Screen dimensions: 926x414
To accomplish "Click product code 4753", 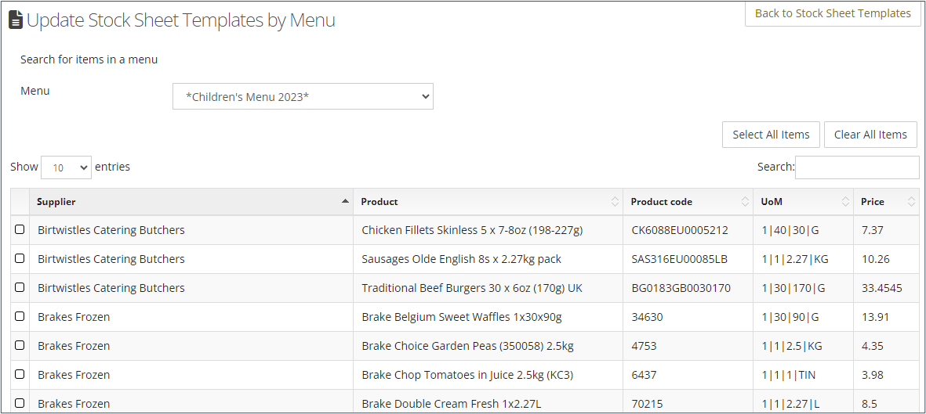I will 644,346.
